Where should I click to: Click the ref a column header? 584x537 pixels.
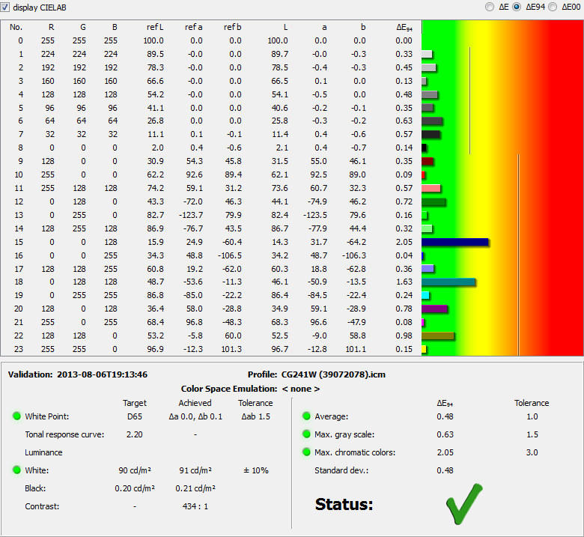(194, 27)
